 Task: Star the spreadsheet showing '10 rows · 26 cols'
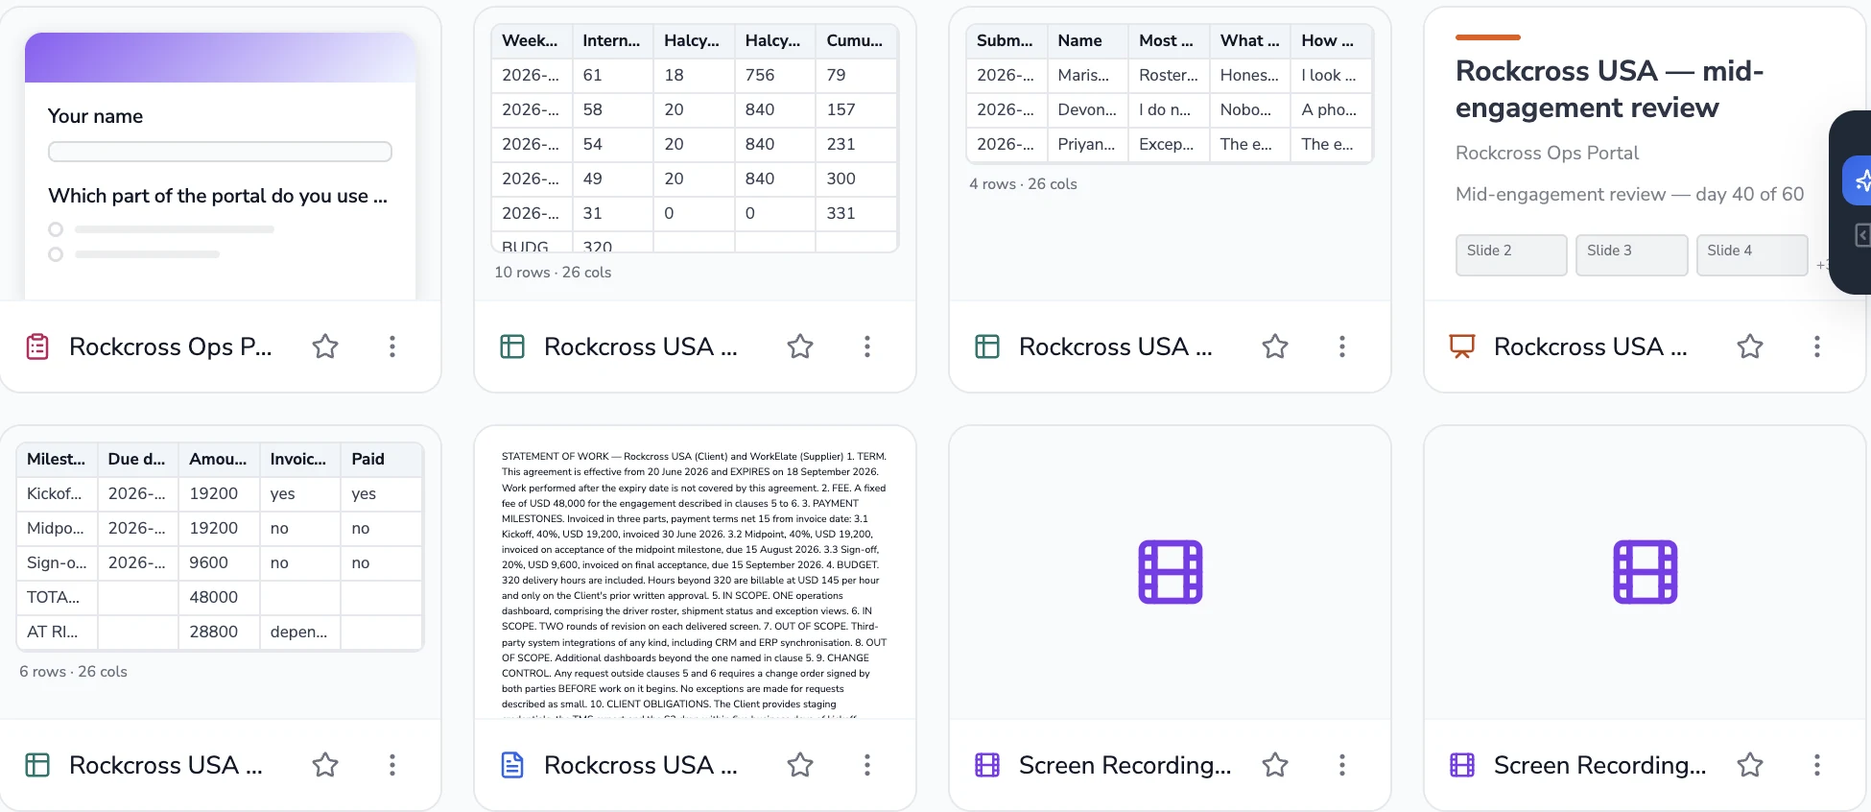coord(800,346)
